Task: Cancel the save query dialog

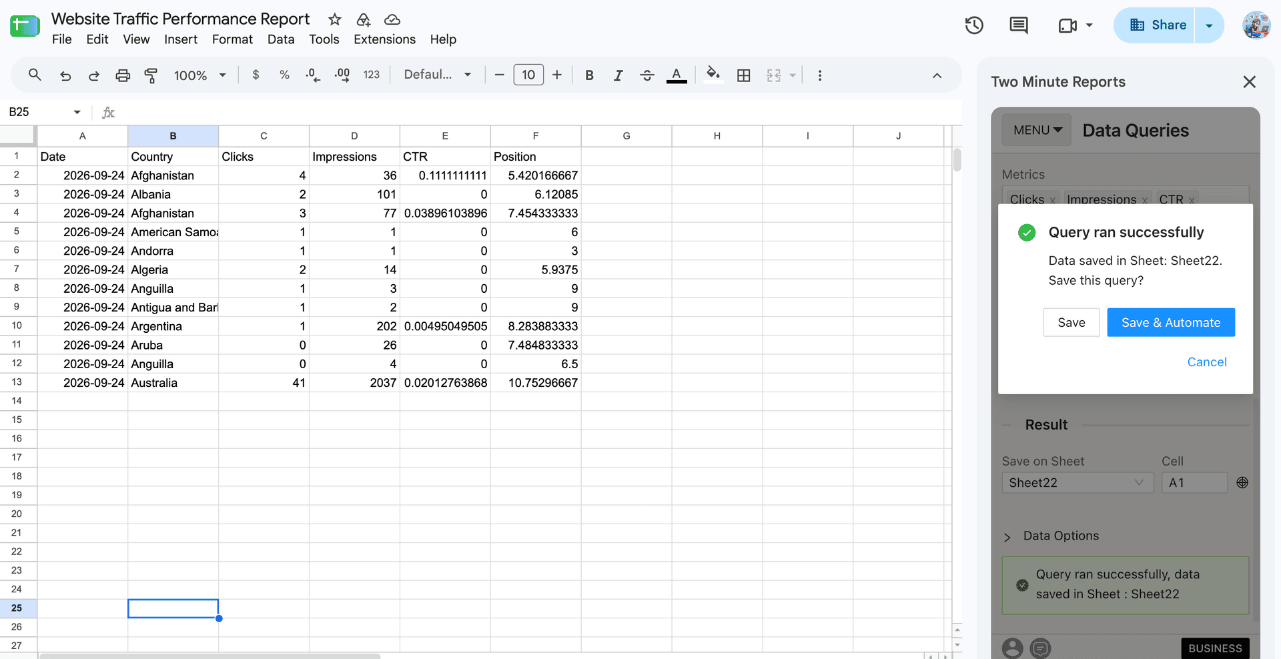Action: point(1206,362)
